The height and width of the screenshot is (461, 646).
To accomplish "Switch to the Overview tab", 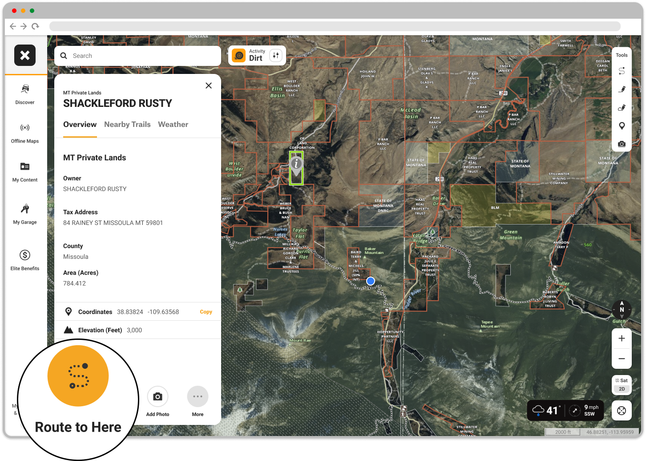I will 80,125.
